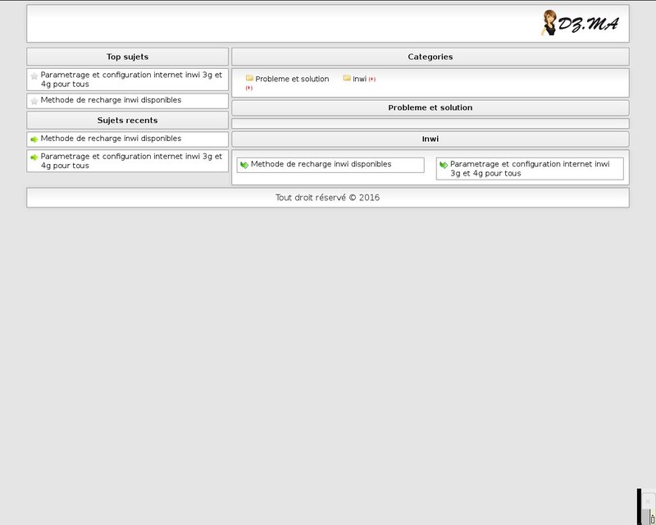
Task: Click the Categories header
Action: [430, 57]
